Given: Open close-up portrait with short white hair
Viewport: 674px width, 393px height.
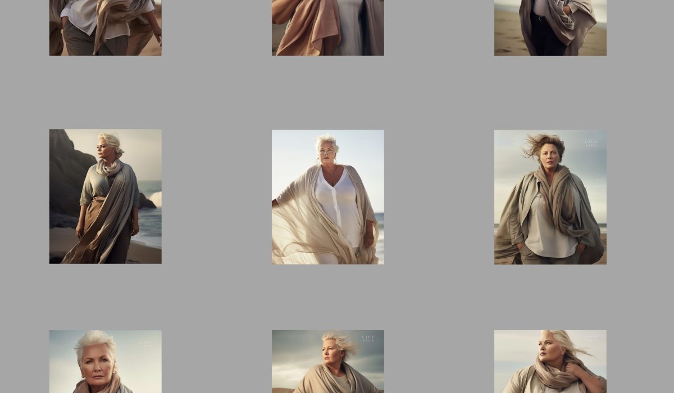Looking at the screenshot, I should [x=105, y=362].
